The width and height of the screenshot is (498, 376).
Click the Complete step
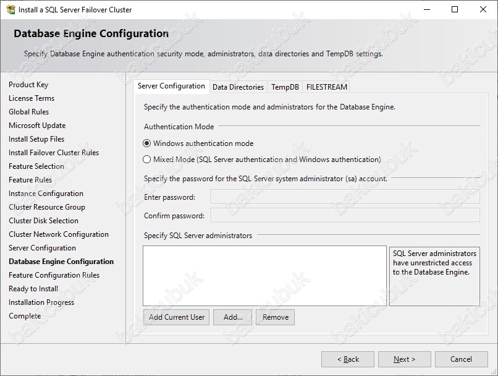[x=25, y=316]
